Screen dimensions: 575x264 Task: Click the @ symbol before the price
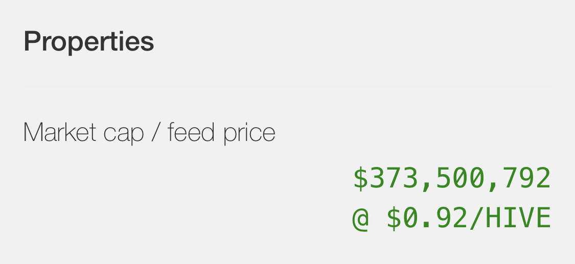coord(360,219)
